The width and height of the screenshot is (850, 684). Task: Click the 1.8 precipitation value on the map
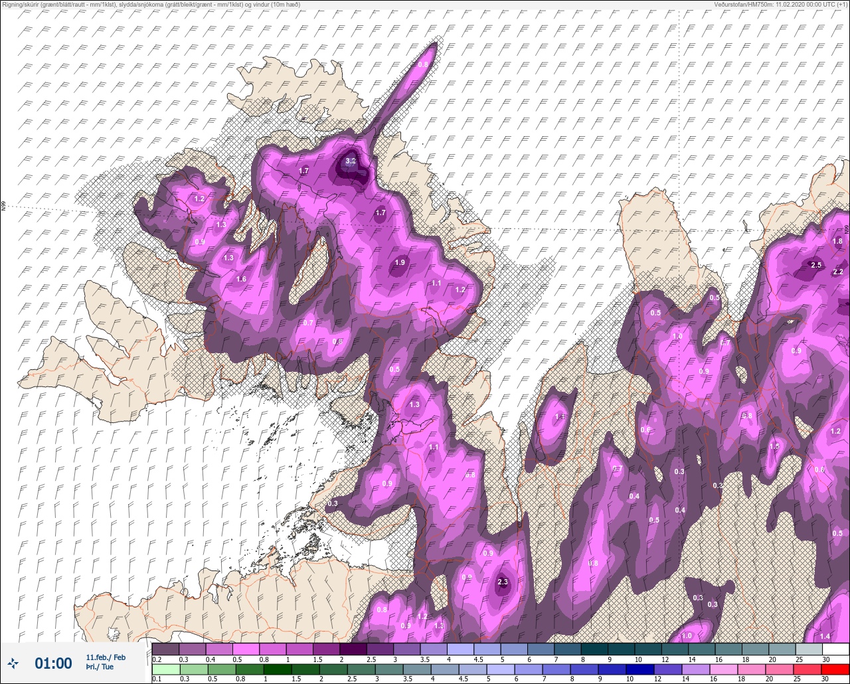click(837, 242)
